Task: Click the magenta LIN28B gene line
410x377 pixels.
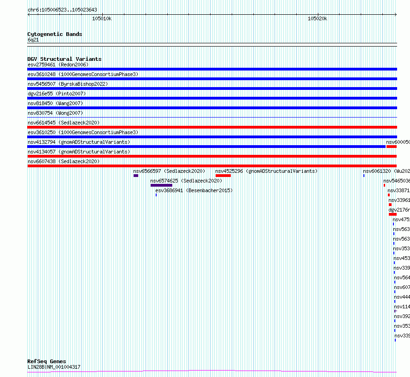Action: [x=212, y=371]
